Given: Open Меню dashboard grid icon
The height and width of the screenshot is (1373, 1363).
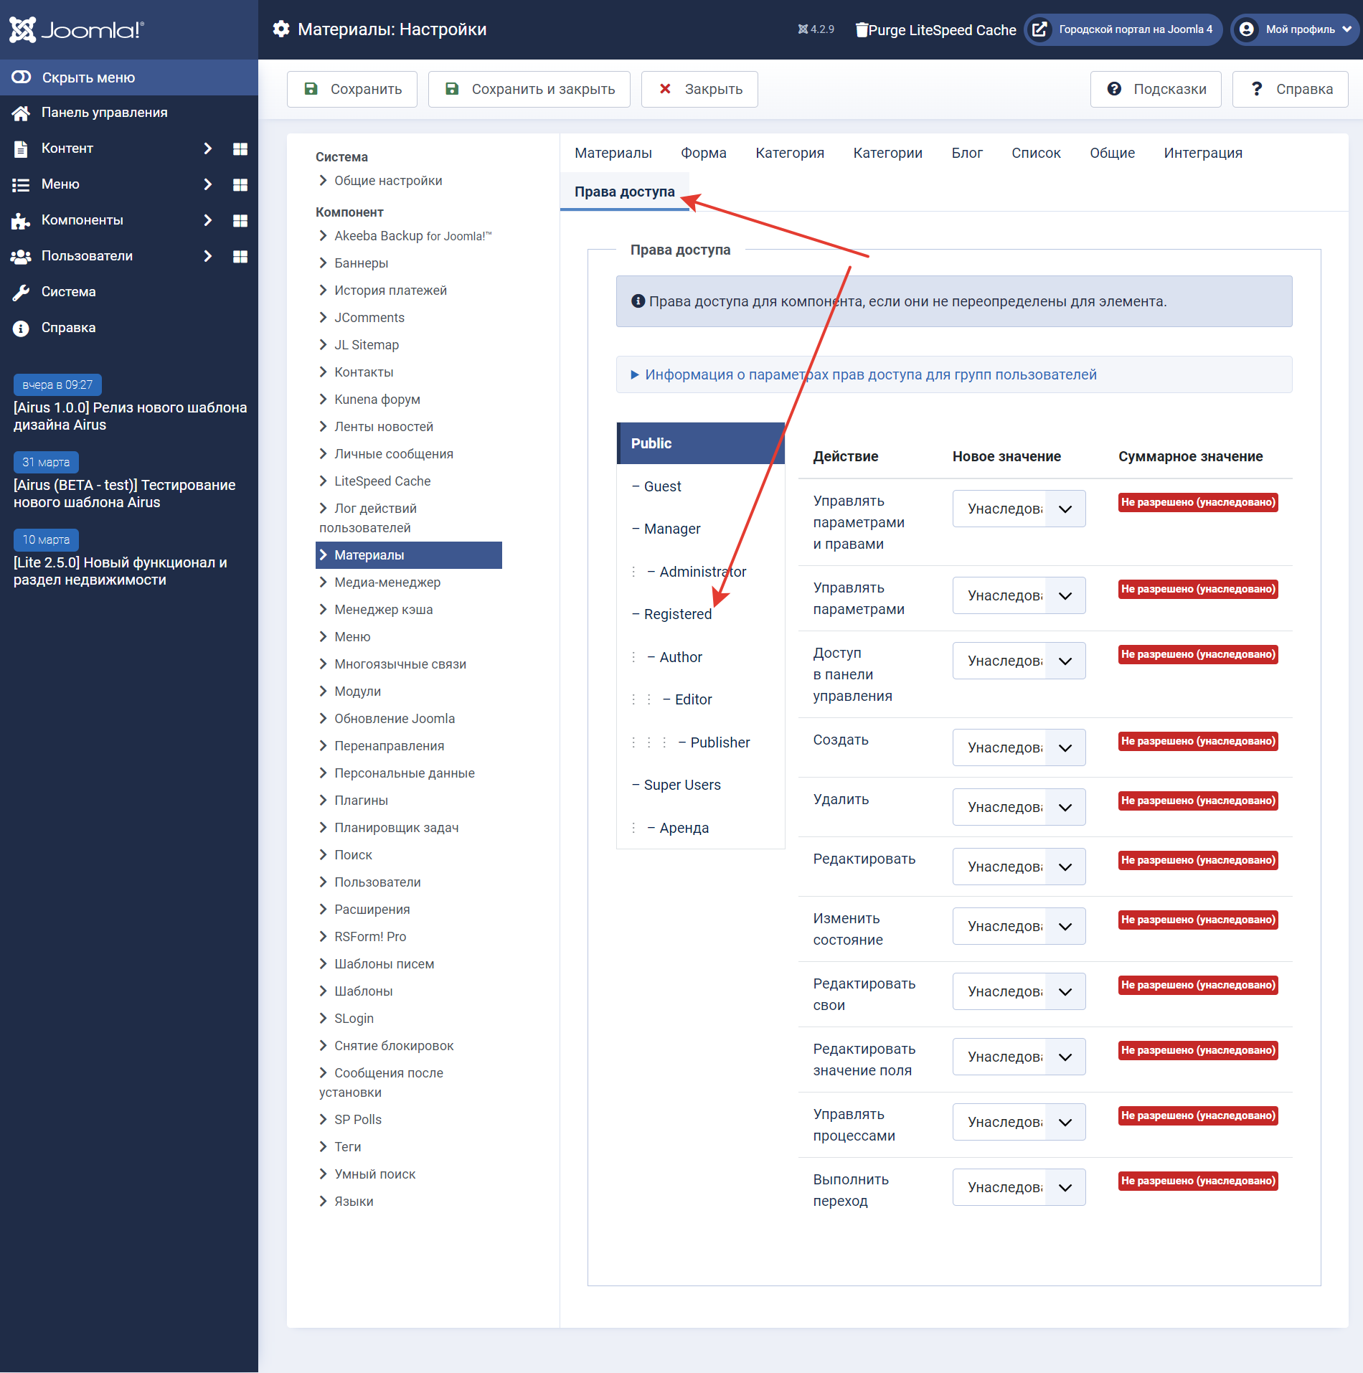Looking at the screenshot, I should tap(240, 184).
